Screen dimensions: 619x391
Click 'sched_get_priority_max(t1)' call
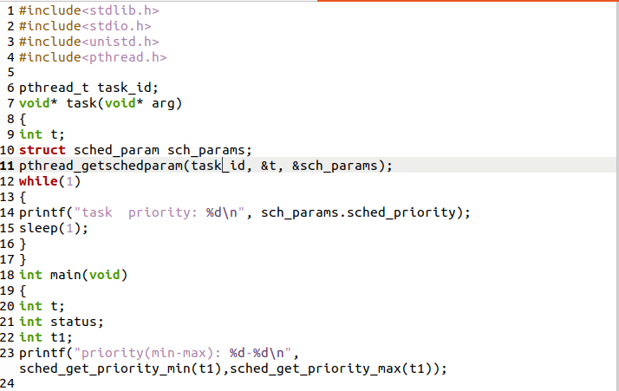[x=331, y=368]
